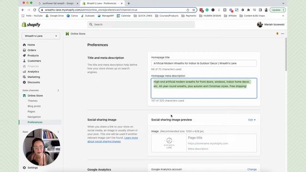Open Navigation under Online Store
Viewport: 306px width, 172px height.
[34, 117]
